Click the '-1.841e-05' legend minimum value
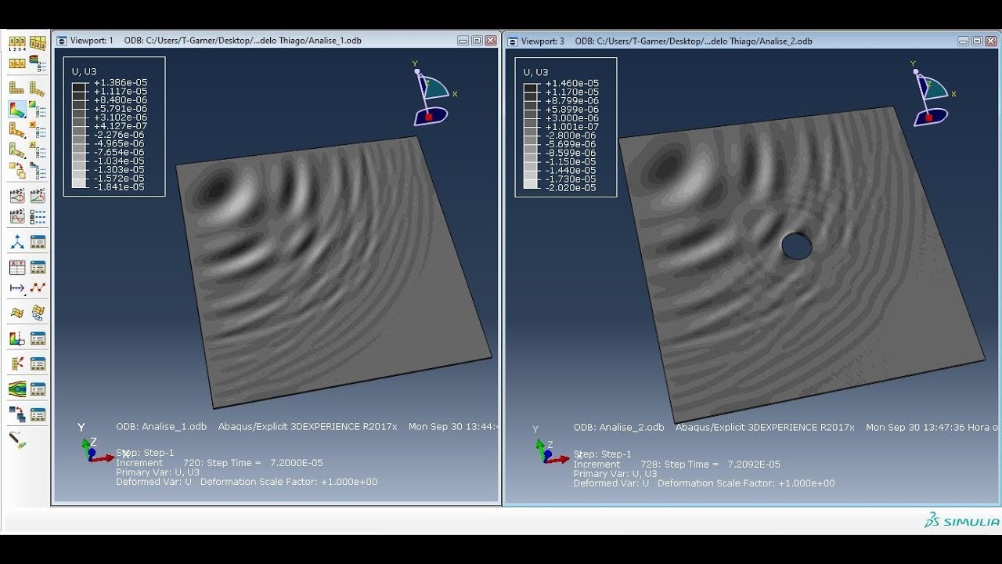The height and width of the screenshot is (564, 1002). pyautogui.click(x=120, y=187)
